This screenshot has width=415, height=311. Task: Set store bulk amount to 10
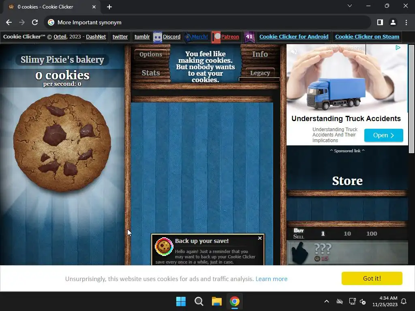(347, 234)
